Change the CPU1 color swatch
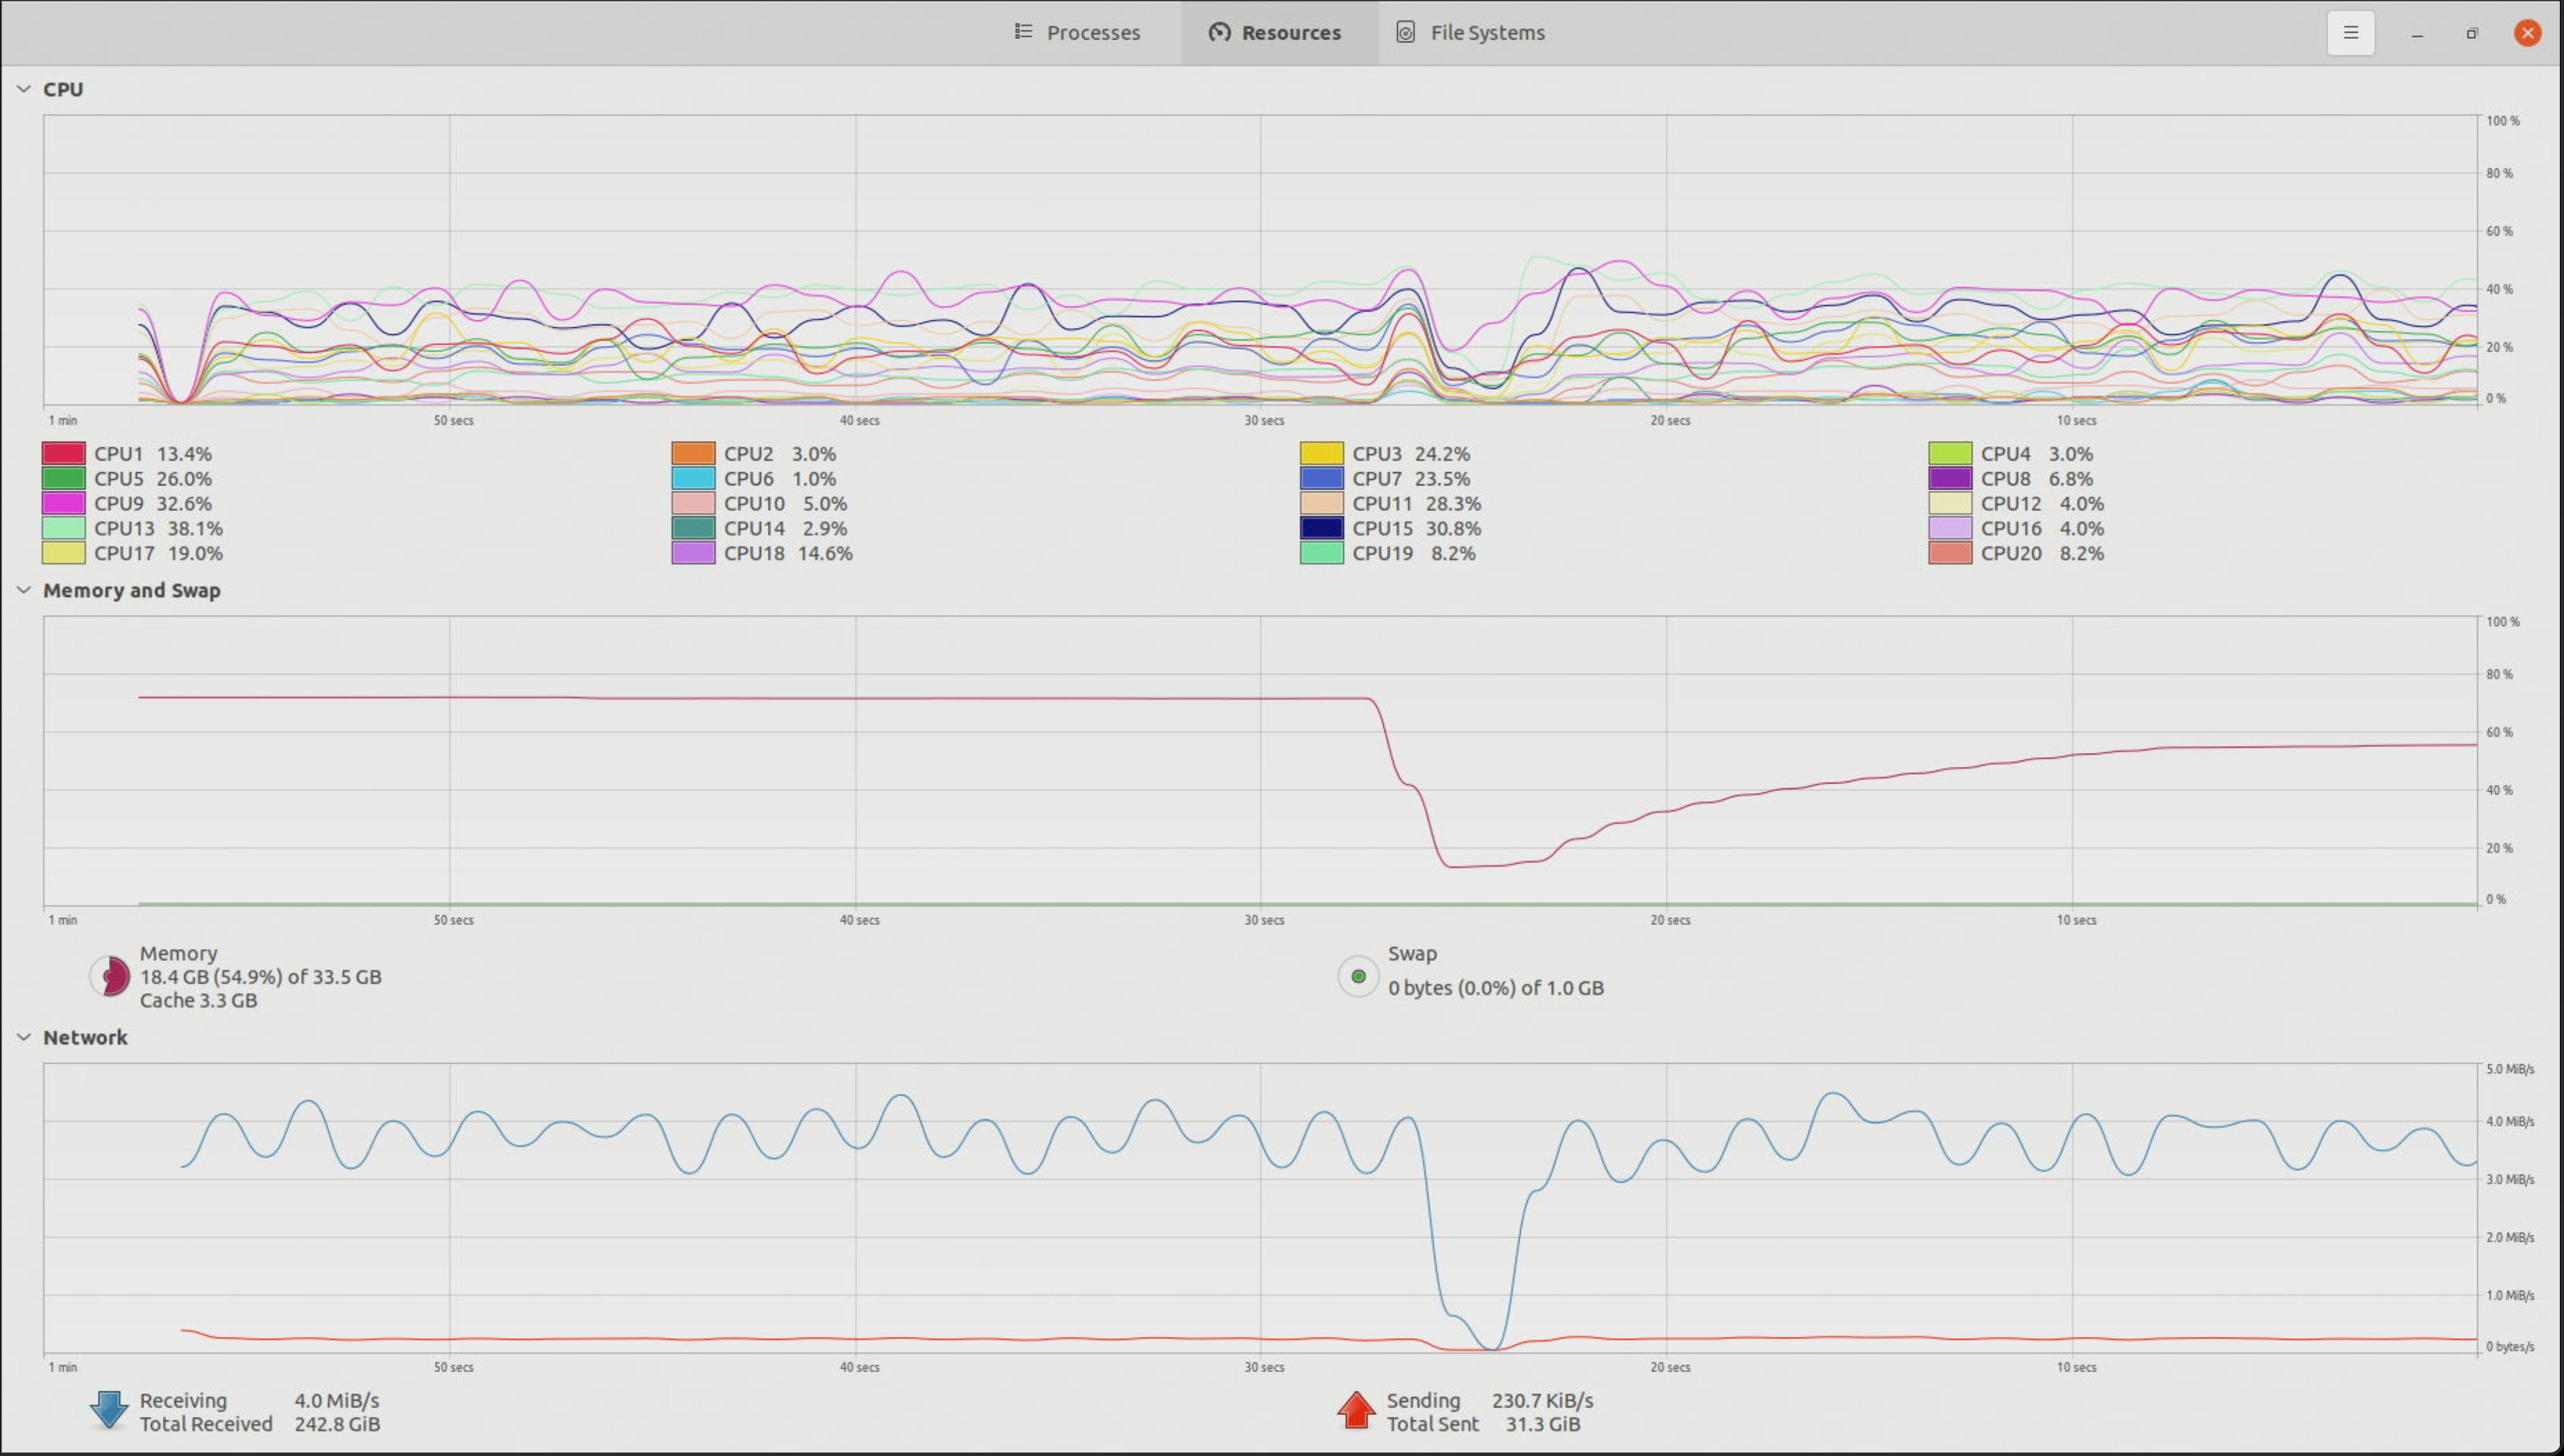The height and width of the screenshot is (1456, 2564). (x=63, y=453)
